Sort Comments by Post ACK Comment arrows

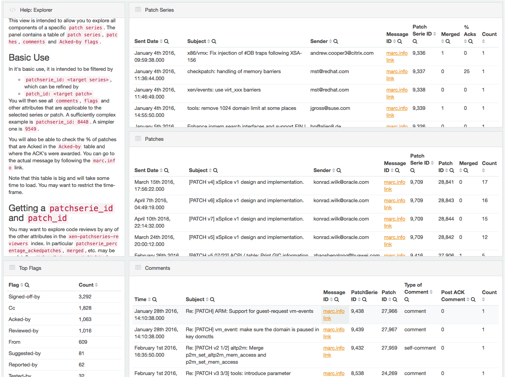(468, 300)
